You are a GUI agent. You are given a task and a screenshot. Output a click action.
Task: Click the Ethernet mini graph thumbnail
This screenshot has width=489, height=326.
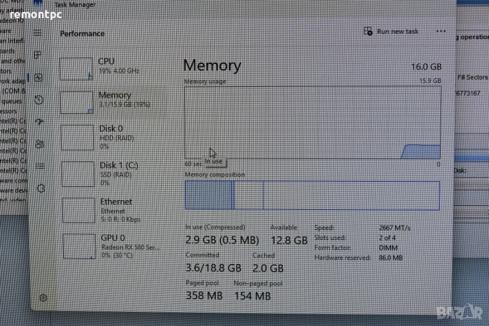point(79,210)
